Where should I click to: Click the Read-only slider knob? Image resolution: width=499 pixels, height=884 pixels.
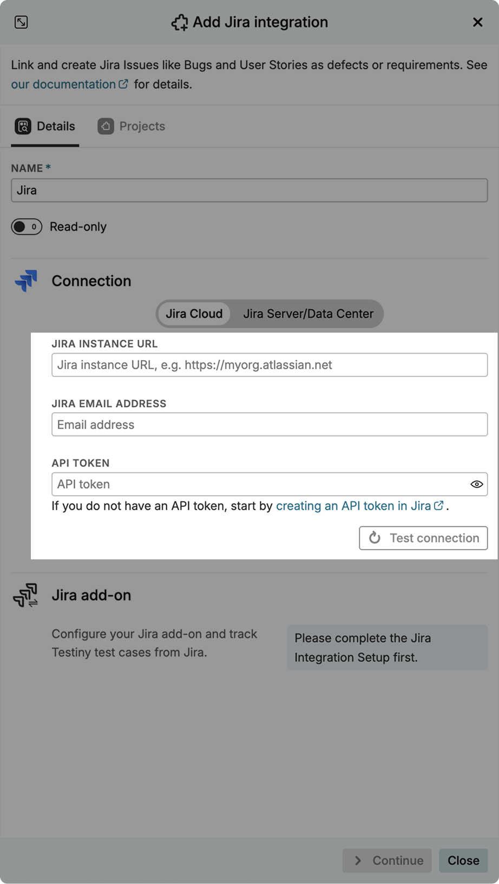[21, 226]
